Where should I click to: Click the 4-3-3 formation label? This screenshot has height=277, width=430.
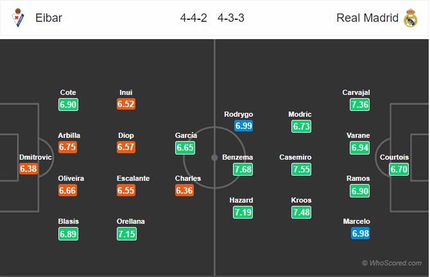pyautogui.click(x=231, y=18)
